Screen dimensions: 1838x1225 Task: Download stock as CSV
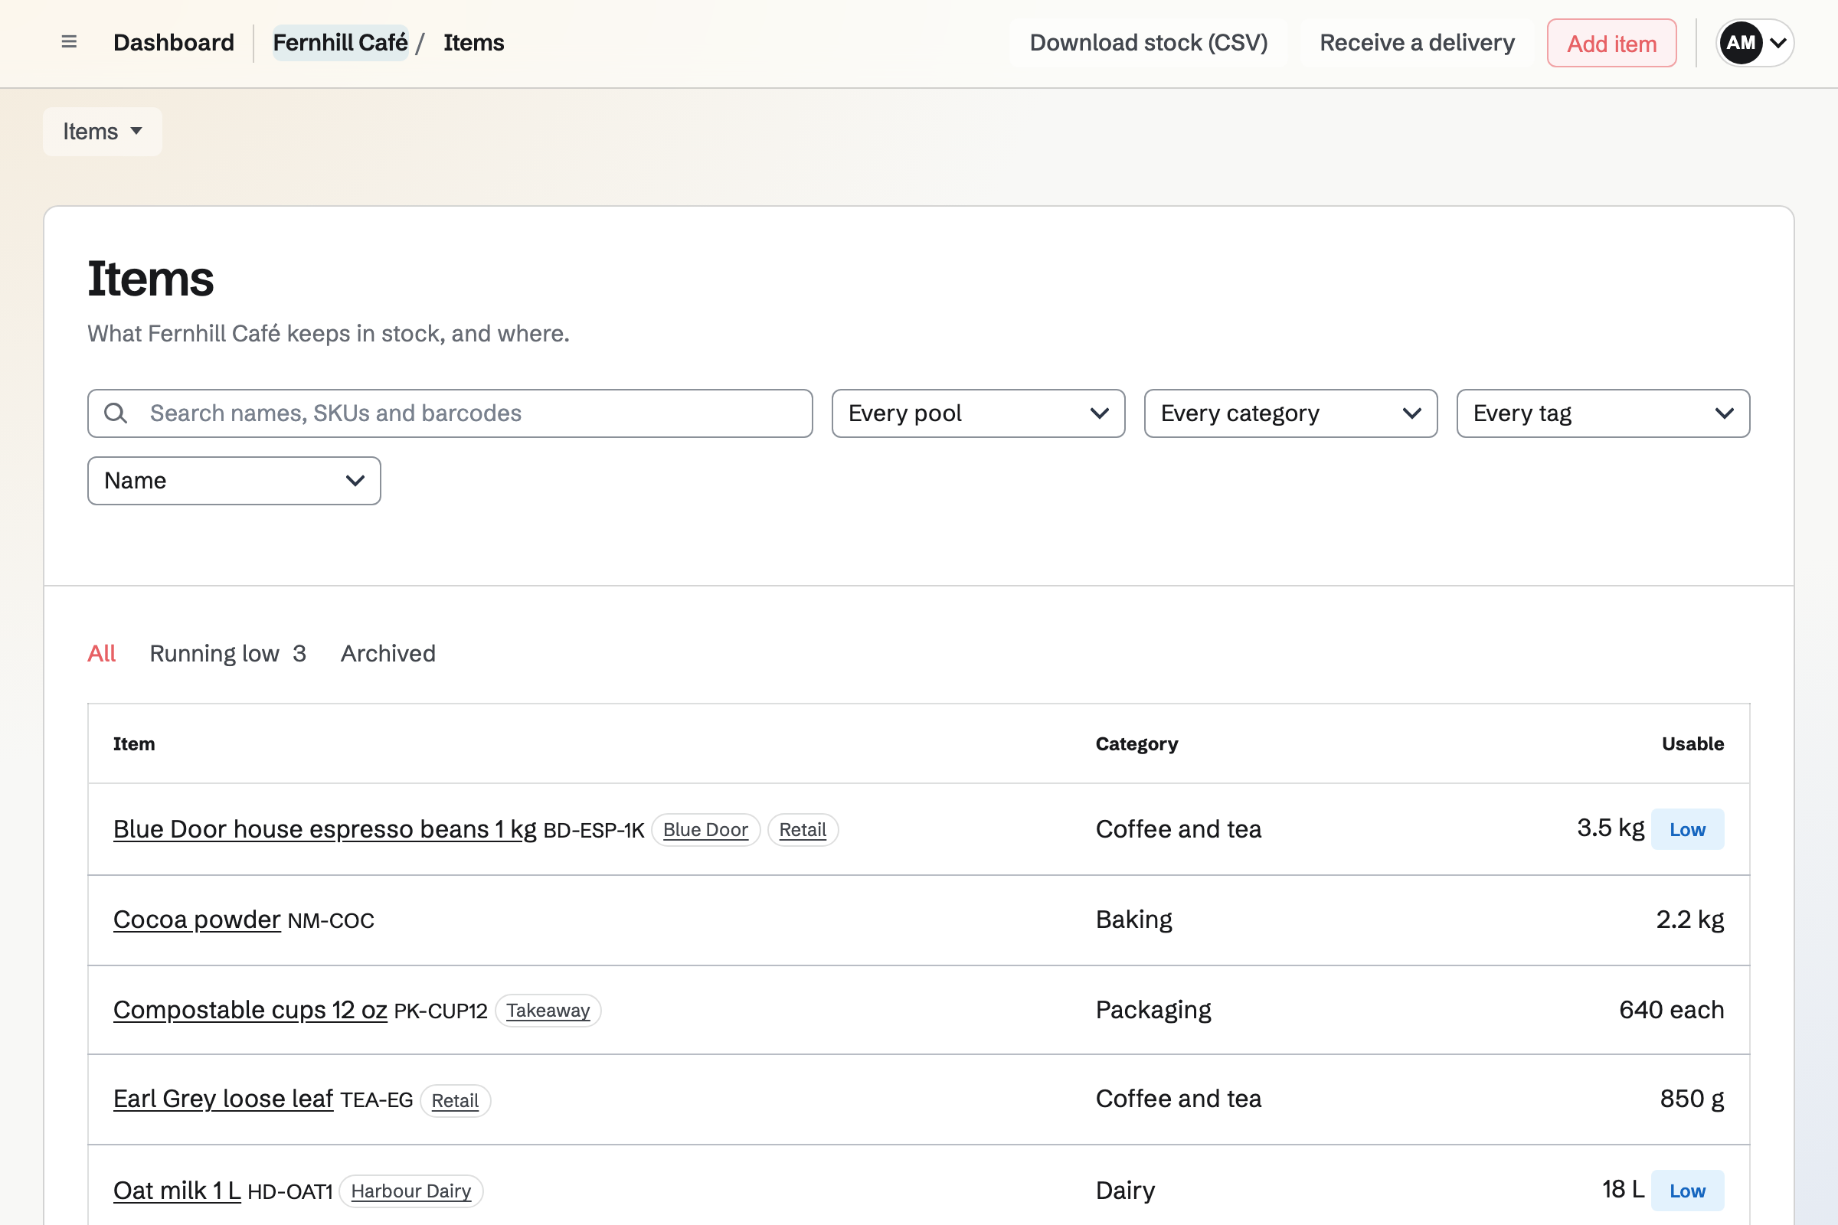(x=1148, y=42)
